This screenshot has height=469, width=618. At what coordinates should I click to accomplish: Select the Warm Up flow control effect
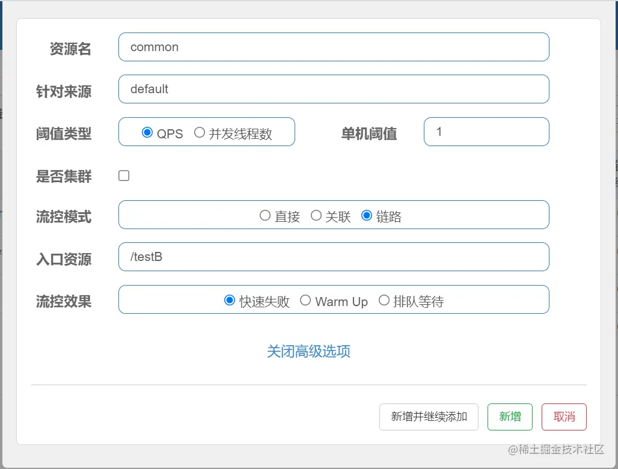305,300
